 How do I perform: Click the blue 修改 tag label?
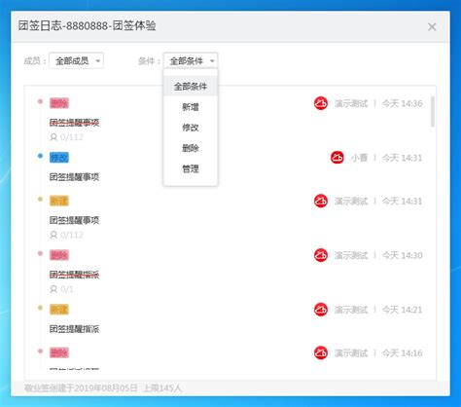coord(59,158)
